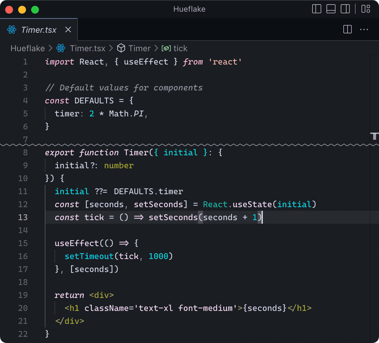Viewport: 379px width, 343px height.
Task: Click the scrollbar marker on the right edge
Action: pyautogui.click(x=375, y=136)
